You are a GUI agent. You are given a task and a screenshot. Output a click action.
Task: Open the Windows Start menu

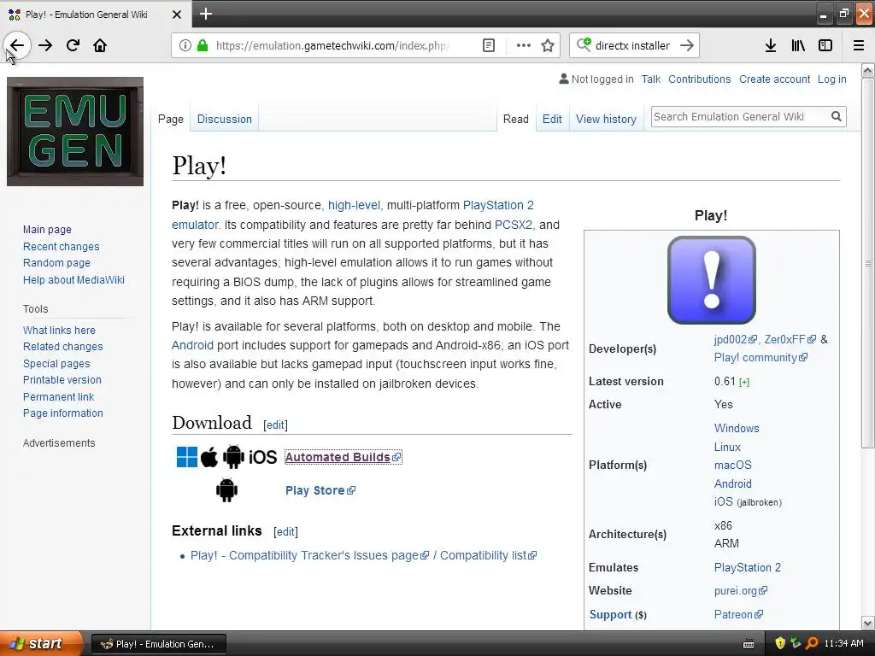coord(41,643)
